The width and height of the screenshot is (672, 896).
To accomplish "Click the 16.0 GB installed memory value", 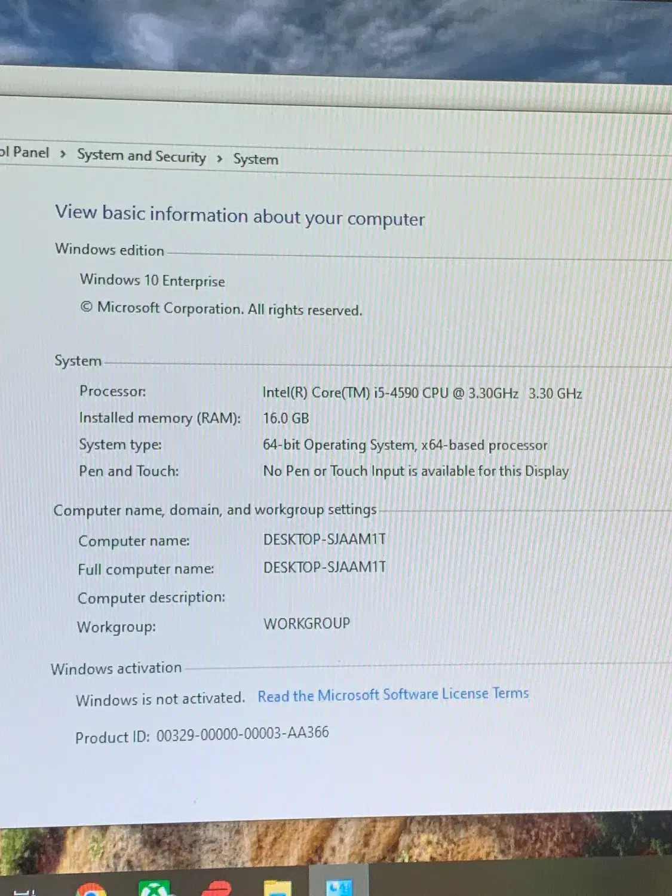I will point(286,418).
